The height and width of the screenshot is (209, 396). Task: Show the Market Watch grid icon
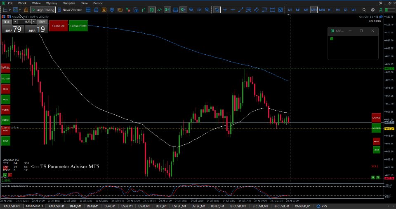88,10
